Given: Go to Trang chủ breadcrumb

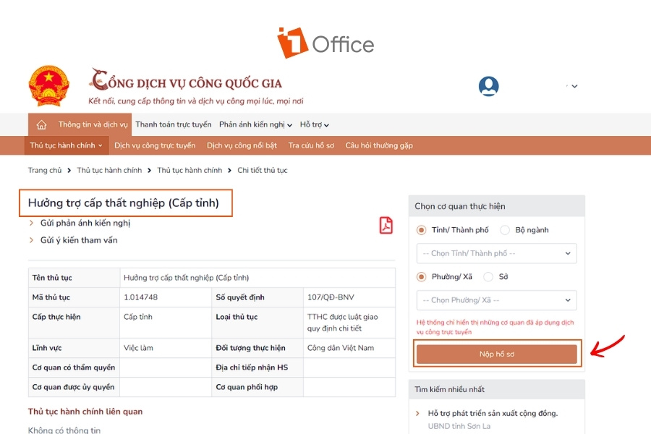Looking at the screenshot, I should pos(44,170).
